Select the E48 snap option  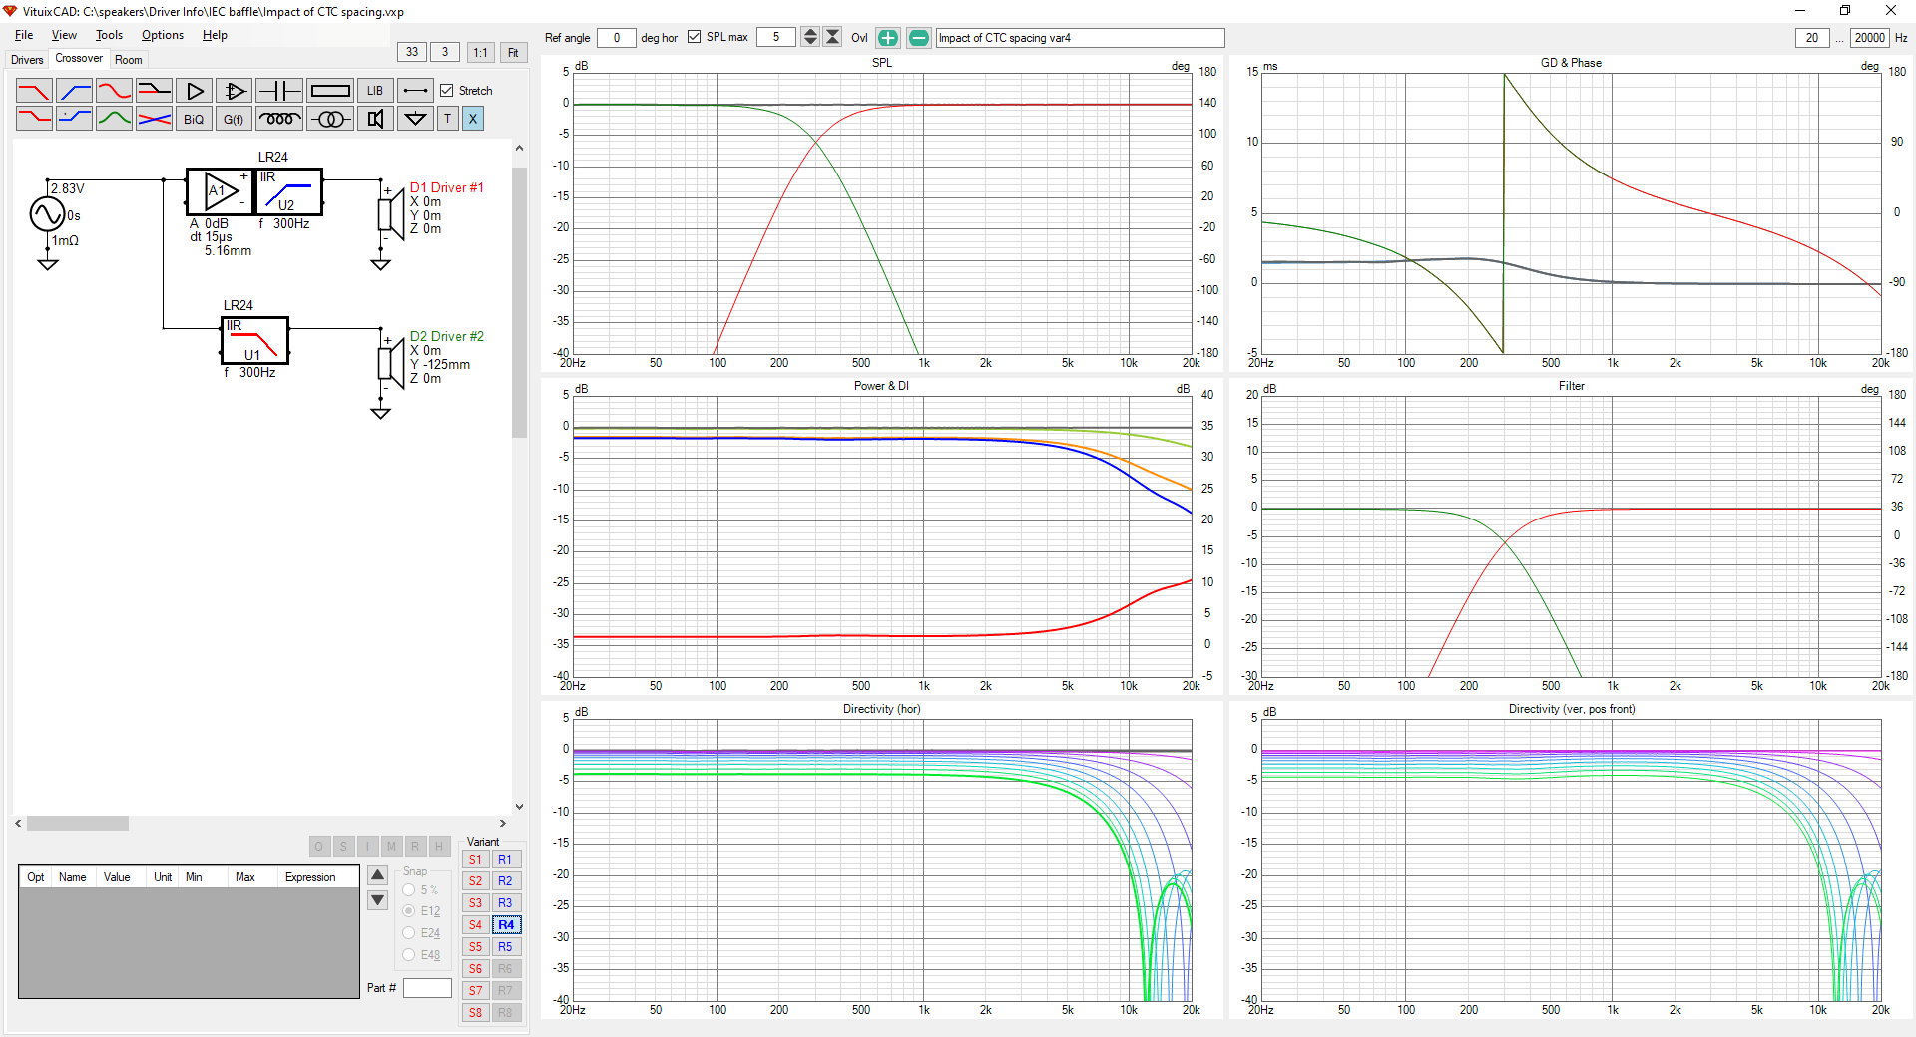tap(409, 955)
